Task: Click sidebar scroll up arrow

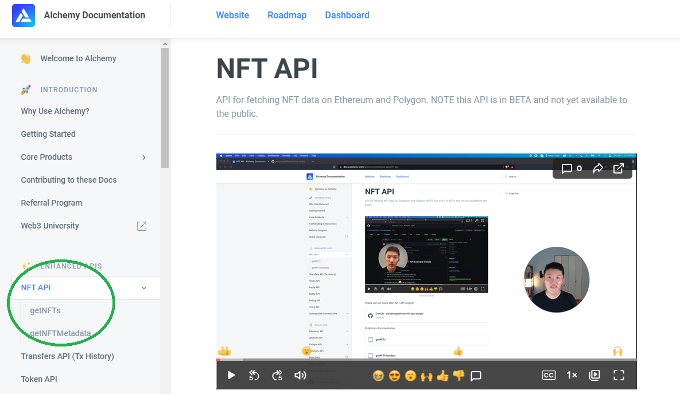Action: click(165, 44)
